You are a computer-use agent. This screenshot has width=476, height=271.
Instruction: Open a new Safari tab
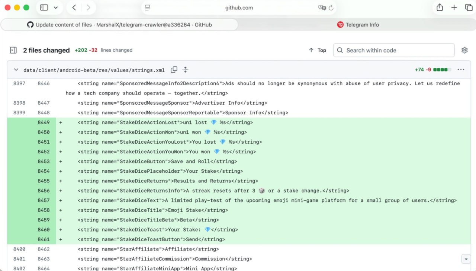pyautogui.click(x=454, y=7)
